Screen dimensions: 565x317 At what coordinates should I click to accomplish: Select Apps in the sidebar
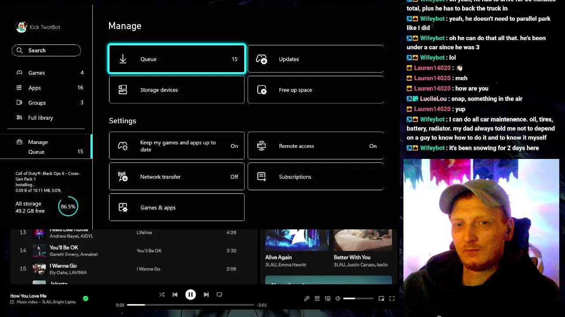[x=49, y=88]
